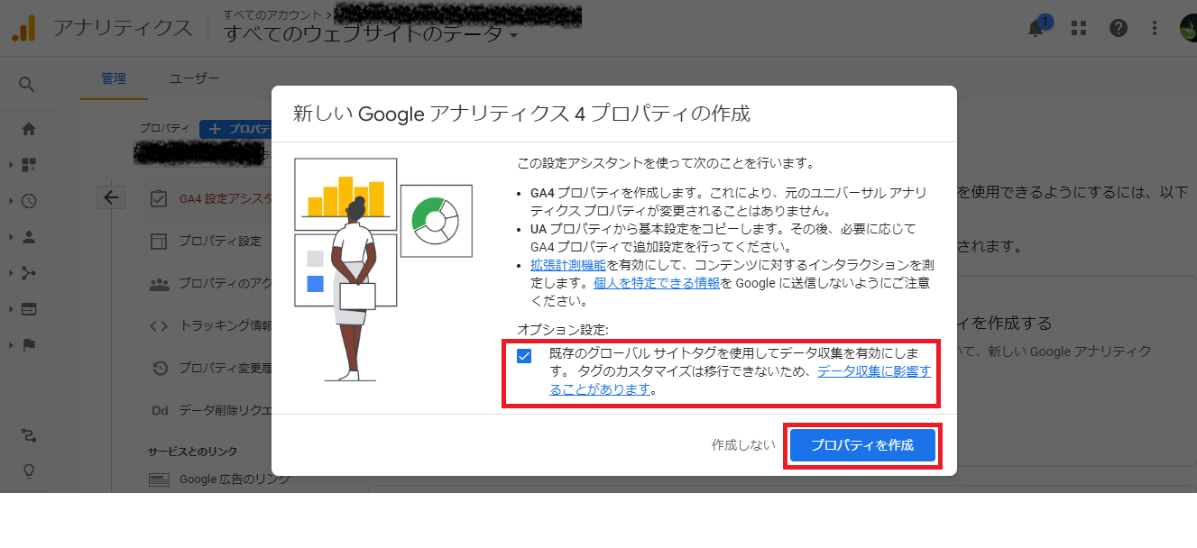Click the すべてのアカウント breadcrumb text

coord(273,14)
